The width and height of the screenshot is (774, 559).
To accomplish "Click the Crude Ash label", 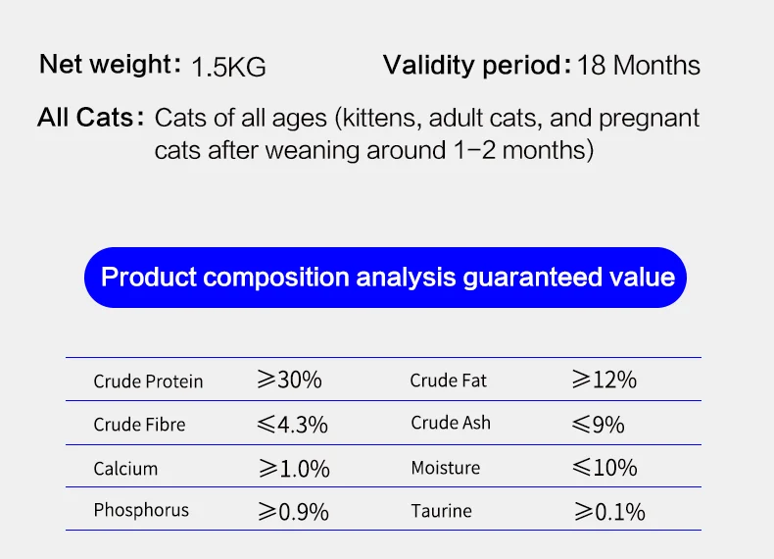I will coord(451,423).
